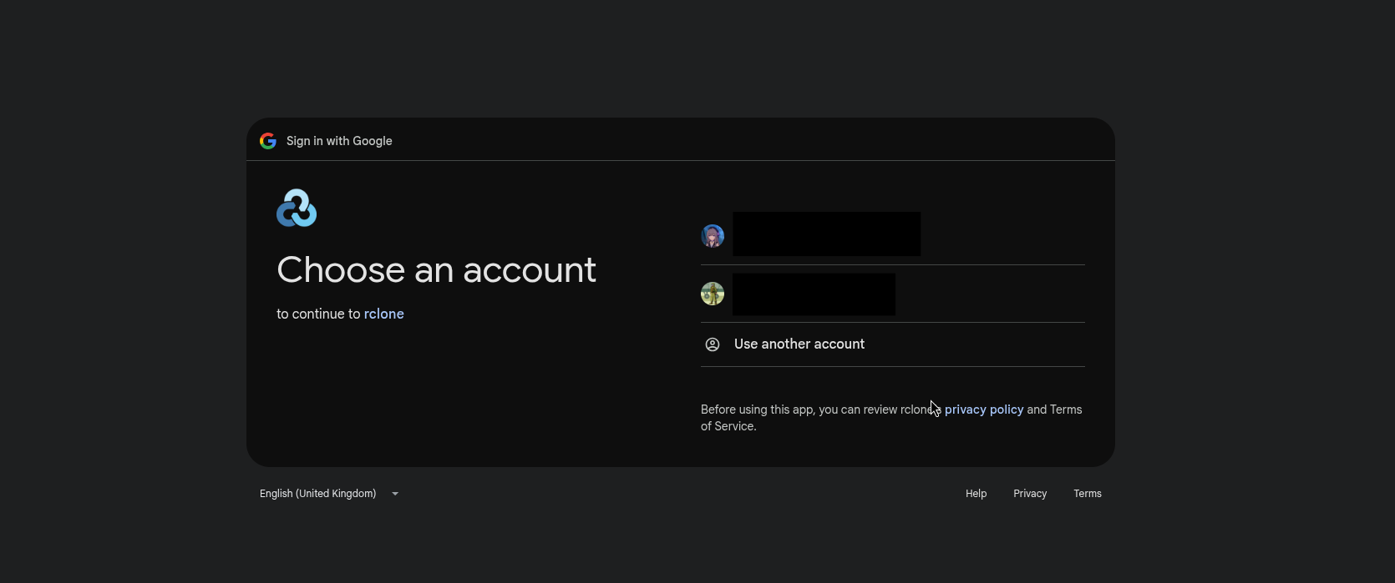Open the Privacy footer link

pyautogui.click(x=1029, y=494)
